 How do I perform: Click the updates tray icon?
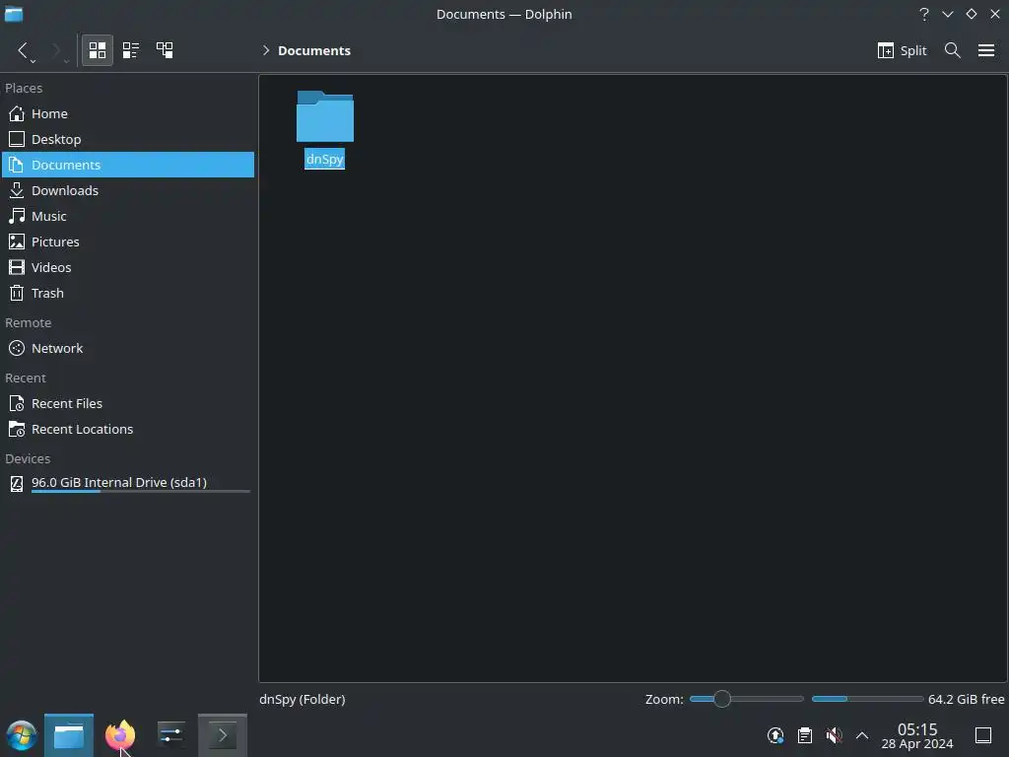click(775, 735)
